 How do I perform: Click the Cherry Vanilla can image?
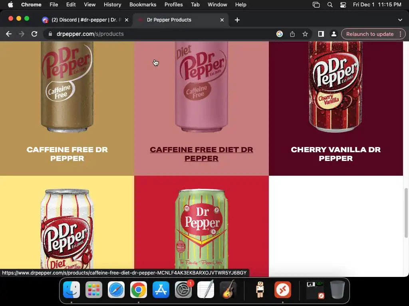click(x=336, y=86)
